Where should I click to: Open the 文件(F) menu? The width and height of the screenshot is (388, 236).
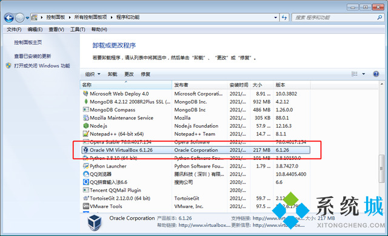(x=14, y=30)
